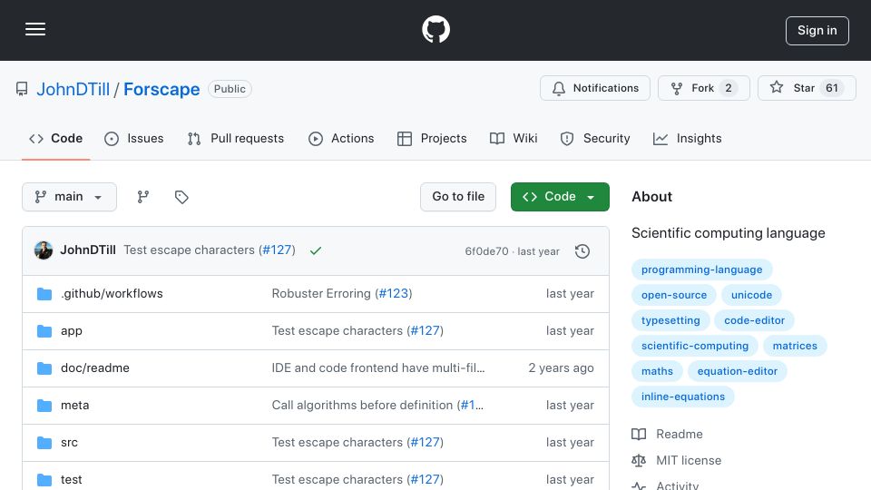The height and width of the screenshot is (490, 871).
Task: Select the open-source topic tag
Action: [x=674, y=295]
